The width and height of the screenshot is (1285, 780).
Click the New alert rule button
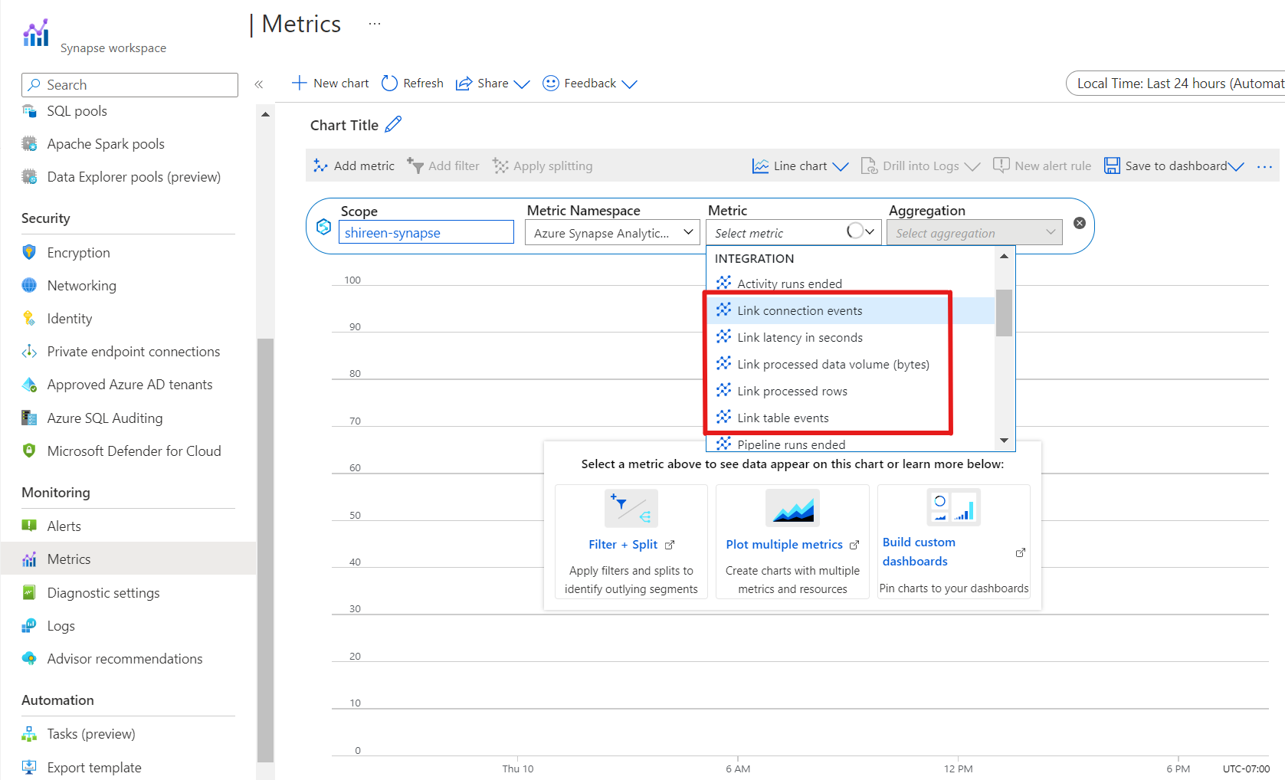pos(1042,166)
